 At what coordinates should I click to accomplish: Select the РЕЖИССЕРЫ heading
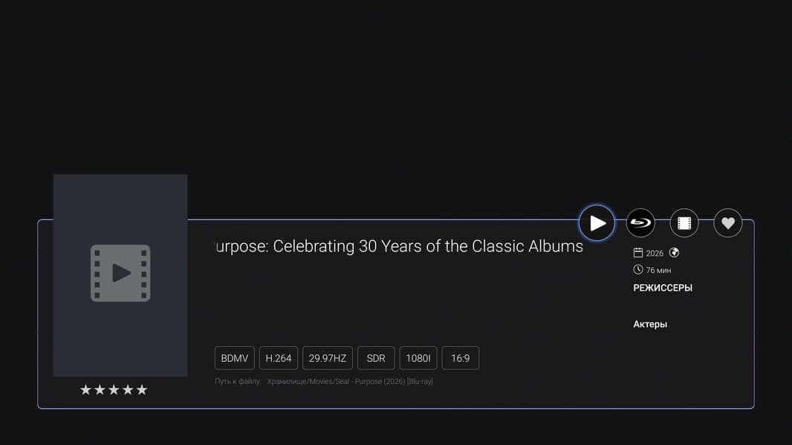click(663, 288)
